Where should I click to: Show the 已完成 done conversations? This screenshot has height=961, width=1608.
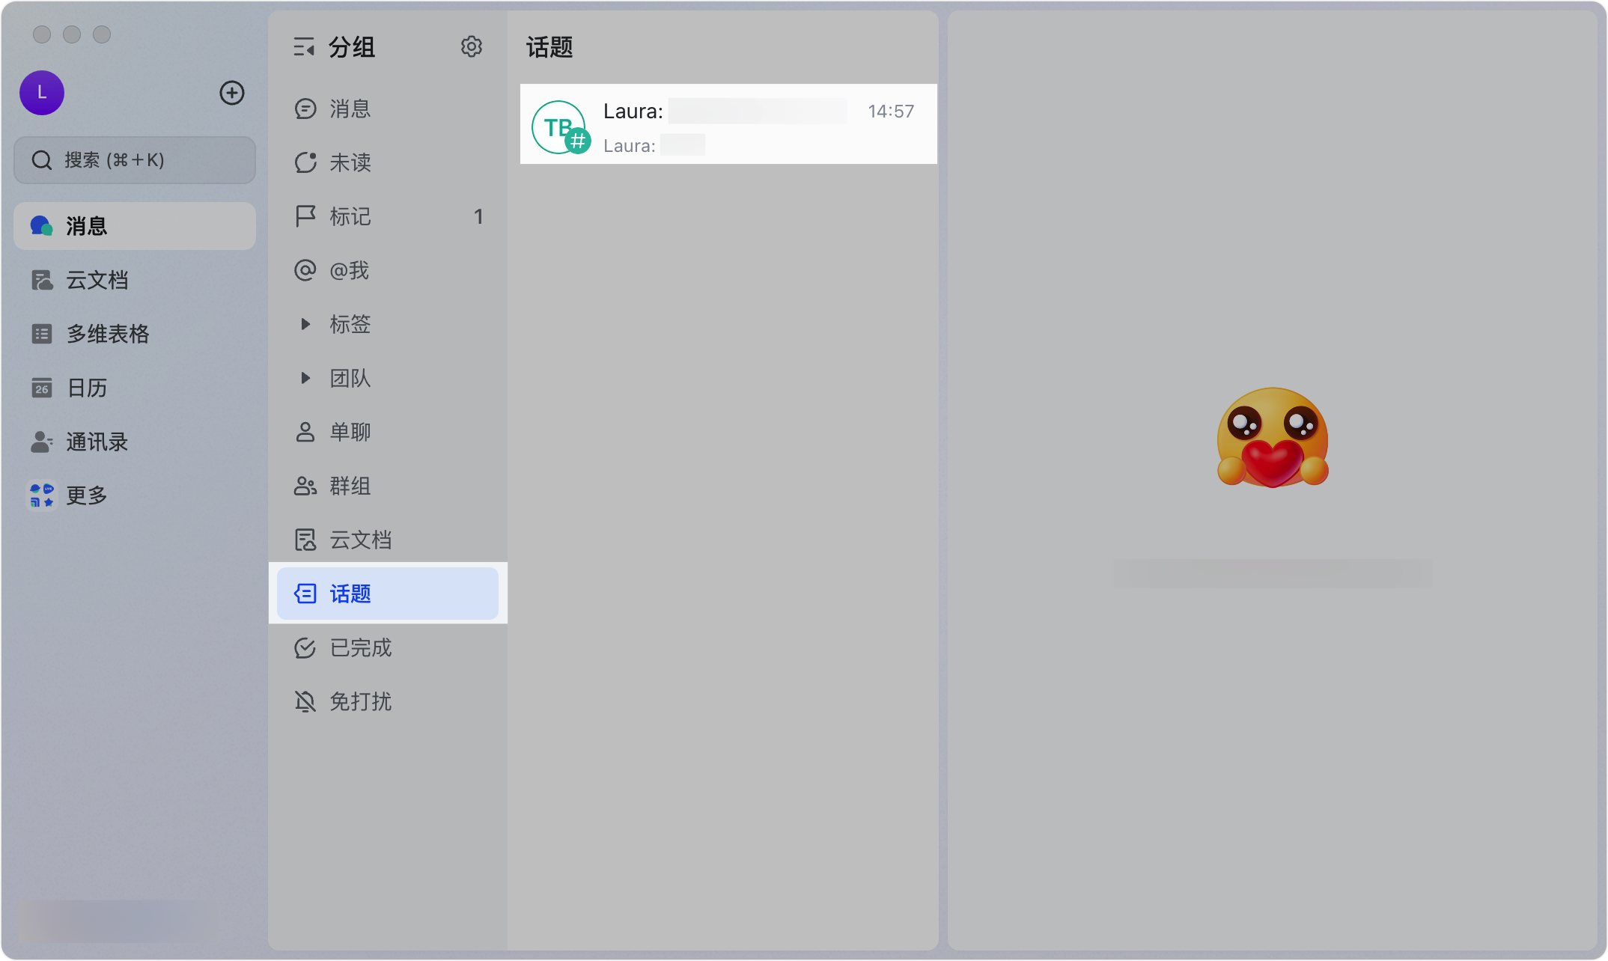click(360, 647)
